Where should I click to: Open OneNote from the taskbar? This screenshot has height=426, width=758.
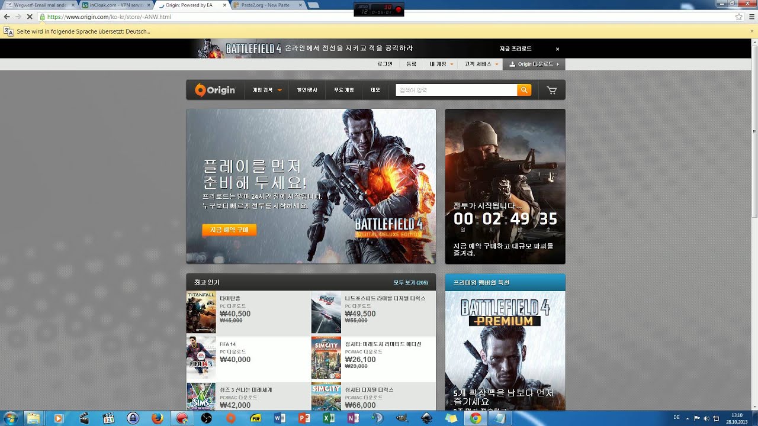354,418
